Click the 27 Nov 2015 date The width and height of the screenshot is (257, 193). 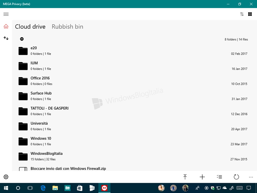tap(239, 159)
